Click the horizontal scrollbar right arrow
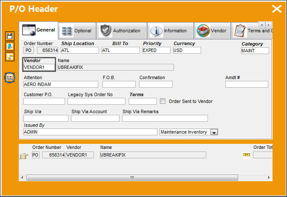The image size is (287, 197). [x=269, y=177]
